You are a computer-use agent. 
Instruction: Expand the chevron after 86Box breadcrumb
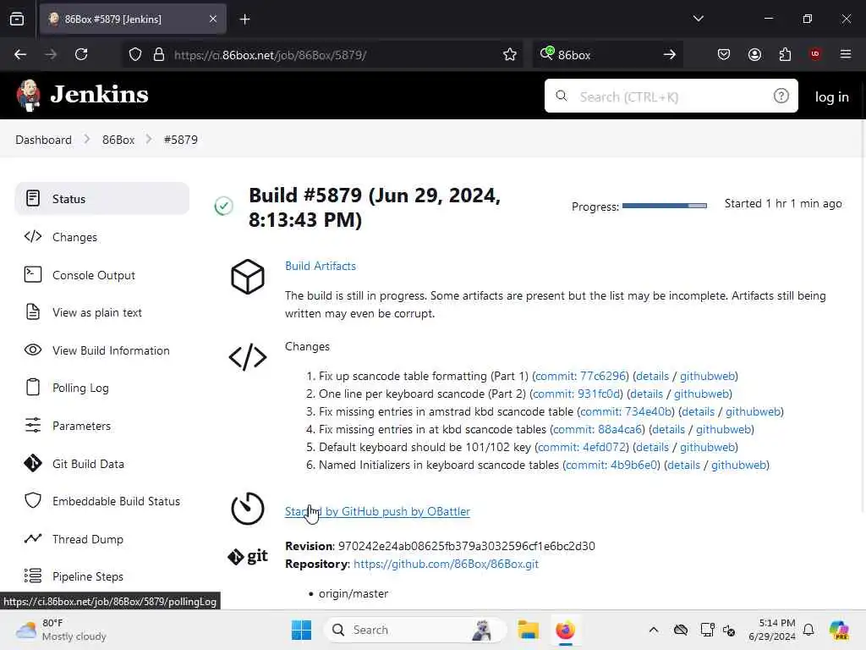(149, 140)
